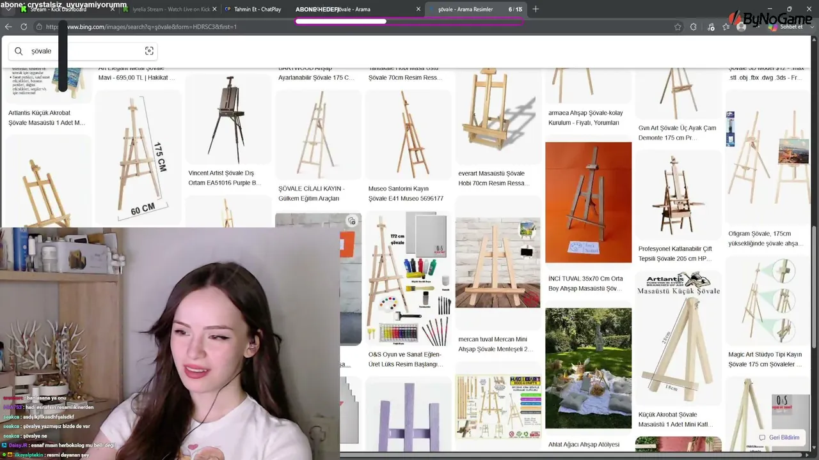Close the şövale - Arama tab
Screen dimensions: 819x460
pyautogui.click(x=418, y=10)
